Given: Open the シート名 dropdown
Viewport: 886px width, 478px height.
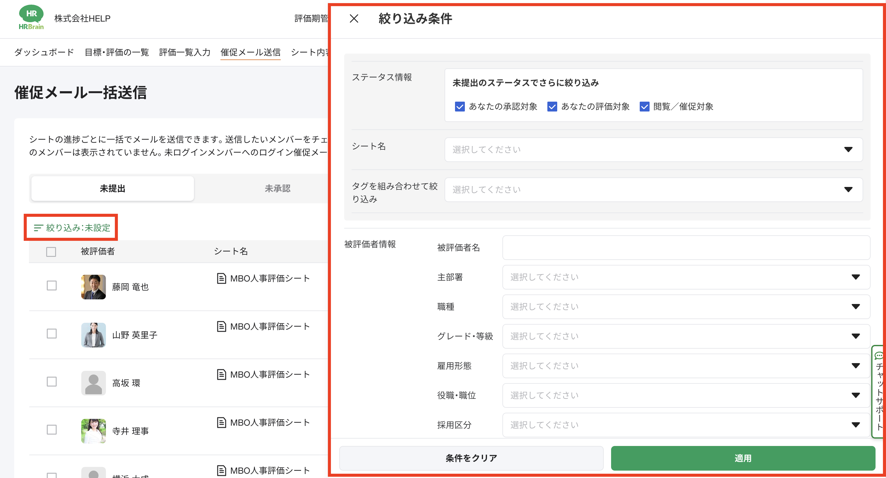Looking at the screenshot, I should 653,150.
